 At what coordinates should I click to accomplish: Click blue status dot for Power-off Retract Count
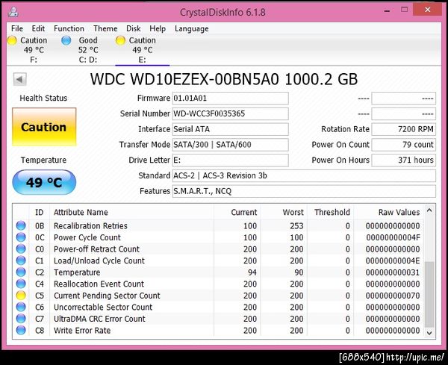[21, 249]
